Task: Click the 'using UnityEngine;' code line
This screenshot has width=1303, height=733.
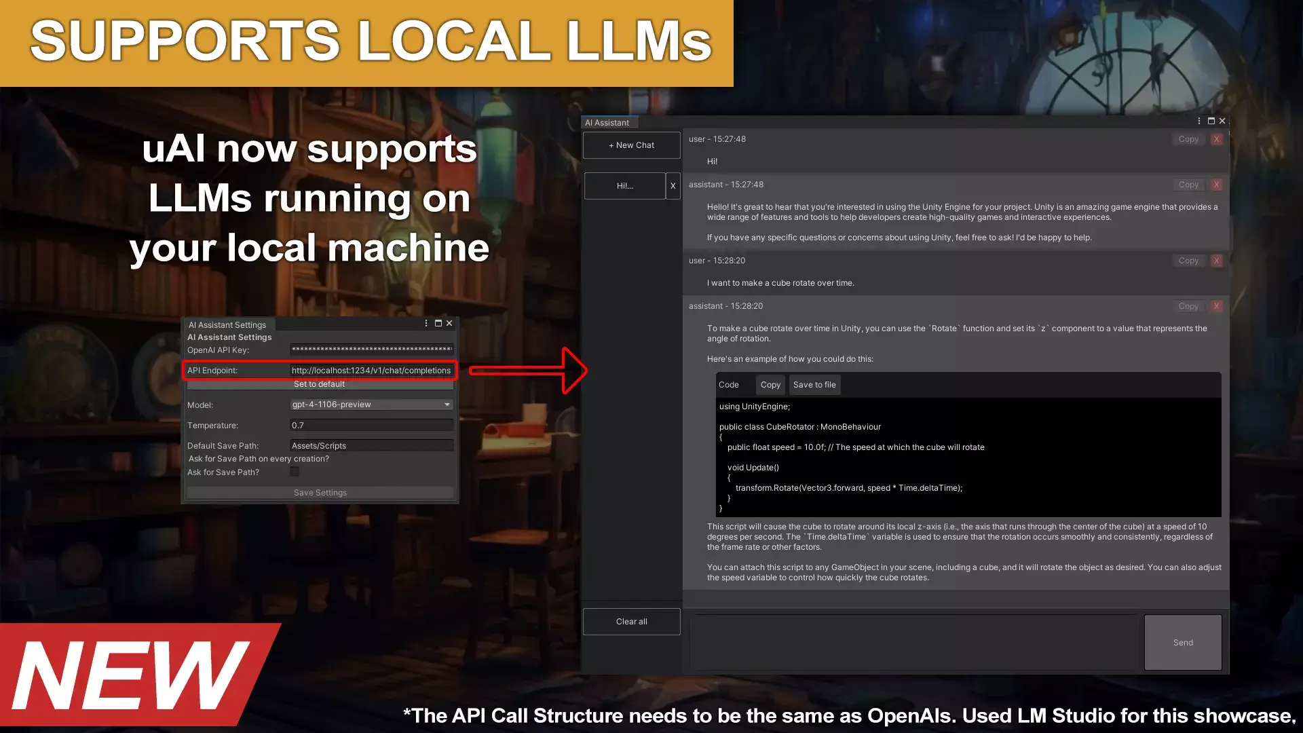Action: click(x=755, y=407)
